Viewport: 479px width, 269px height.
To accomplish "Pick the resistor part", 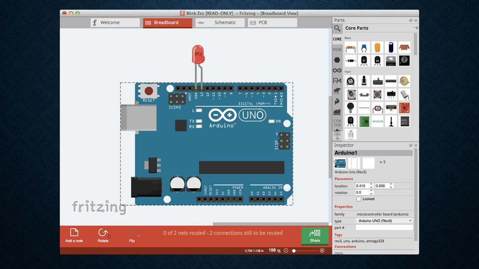I will point(351,47).
